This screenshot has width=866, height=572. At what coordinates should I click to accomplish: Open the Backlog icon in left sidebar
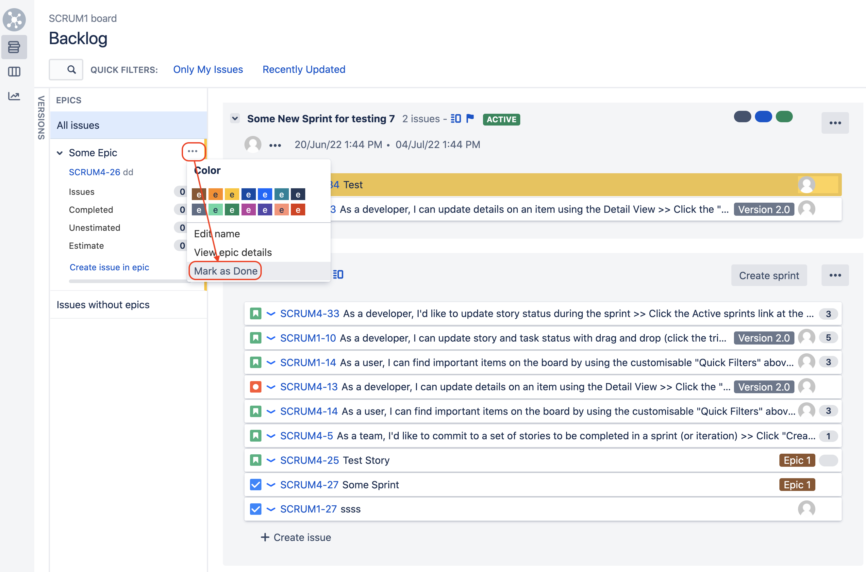pos(14,47)
